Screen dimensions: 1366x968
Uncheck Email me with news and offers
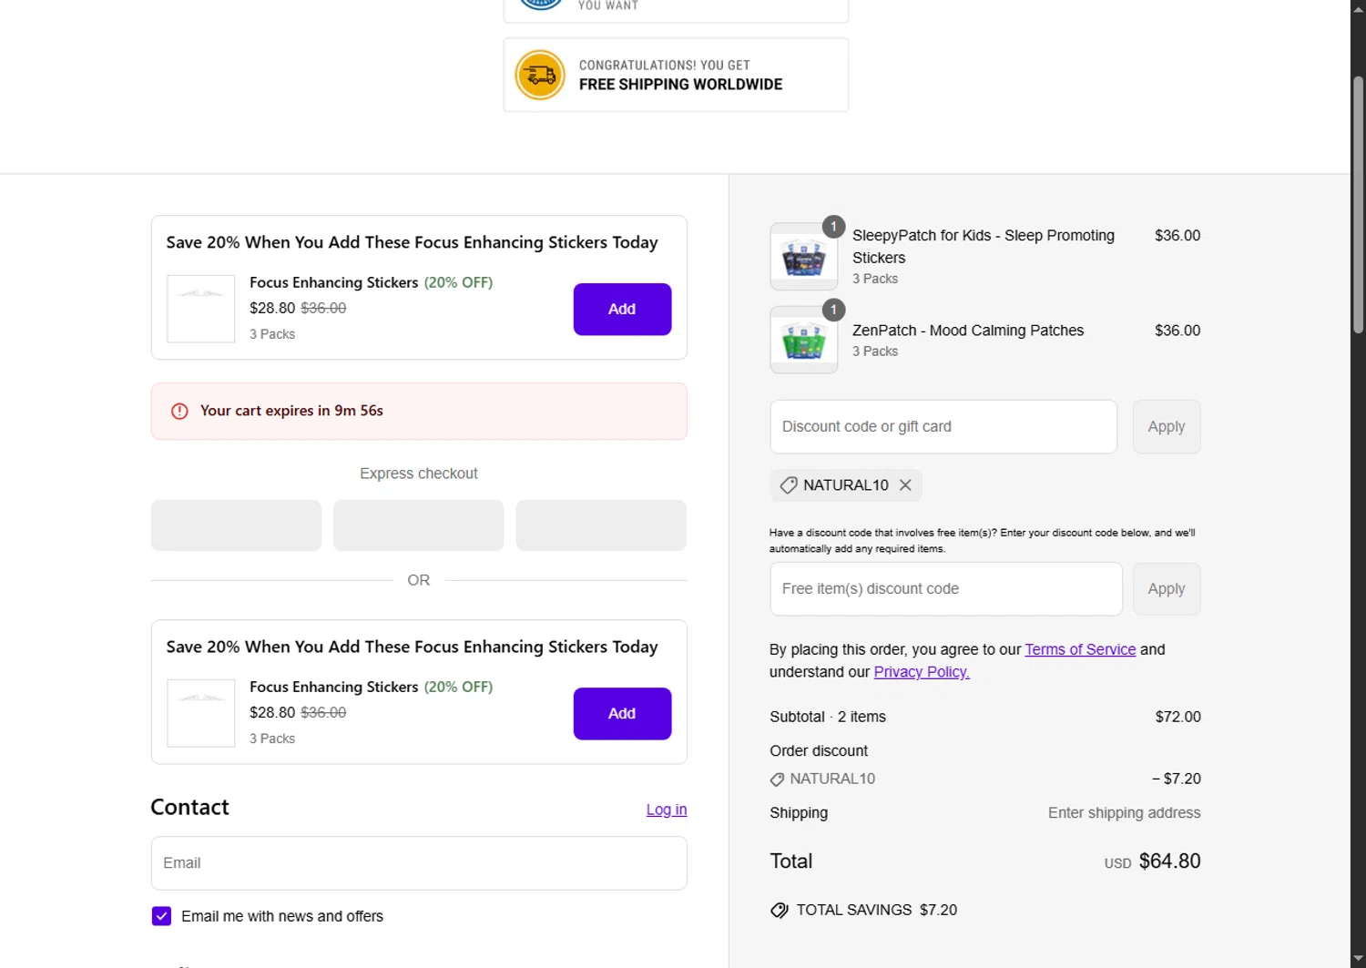click(x=161, y=916)
